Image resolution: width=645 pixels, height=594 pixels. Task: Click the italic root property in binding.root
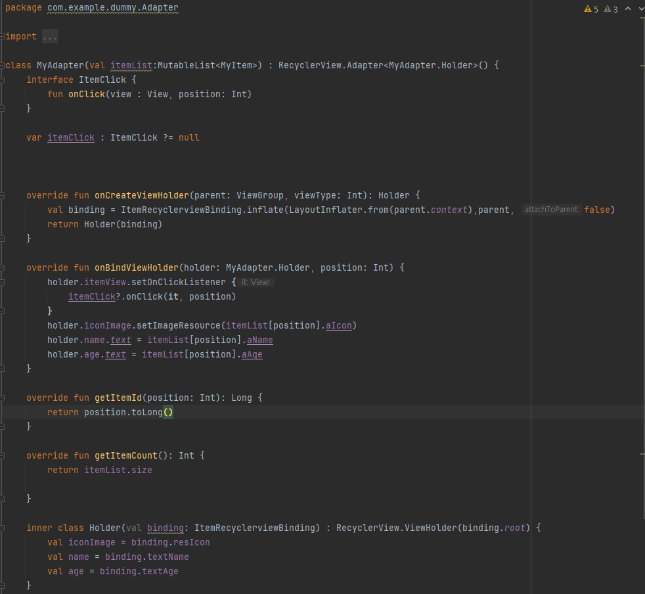[514, 528]
